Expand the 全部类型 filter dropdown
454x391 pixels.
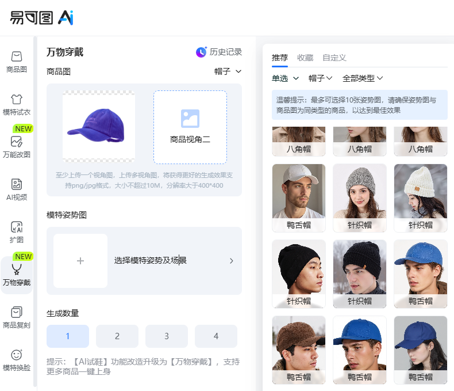click(362, 78)
